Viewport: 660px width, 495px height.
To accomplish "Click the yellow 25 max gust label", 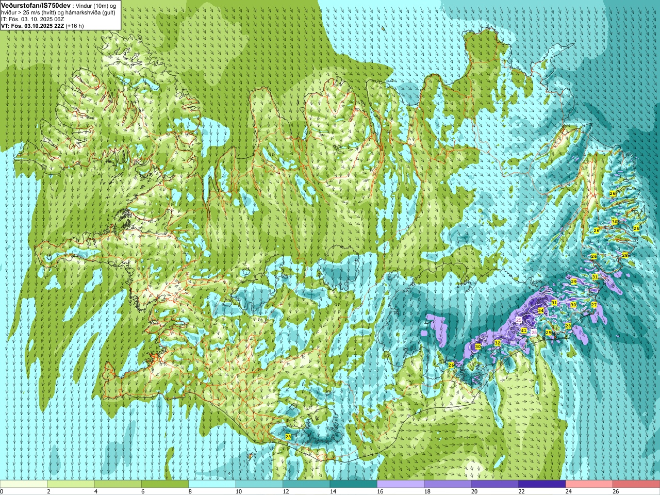I will coord(549,333).
